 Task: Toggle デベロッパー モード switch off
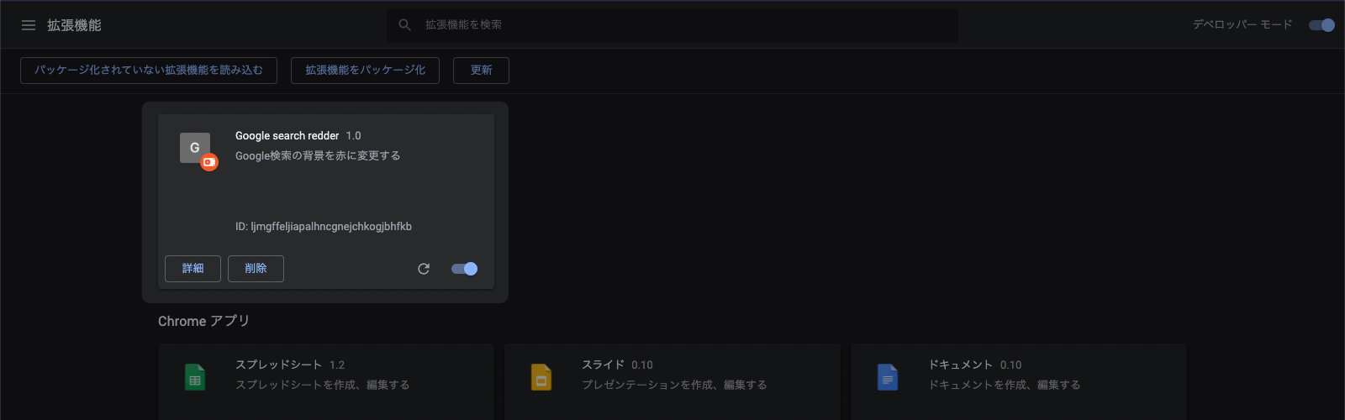[x=1321, y=25]
